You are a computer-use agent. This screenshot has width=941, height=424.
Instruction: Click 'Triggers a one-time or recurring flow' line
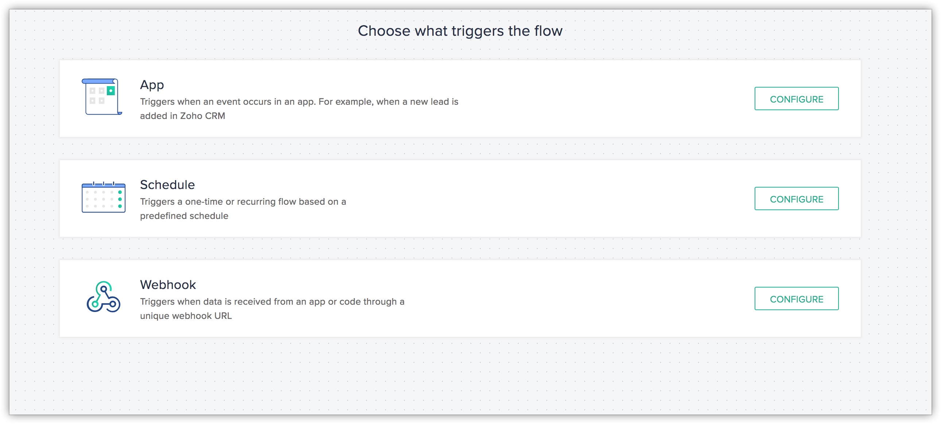[x=243, y=202]
